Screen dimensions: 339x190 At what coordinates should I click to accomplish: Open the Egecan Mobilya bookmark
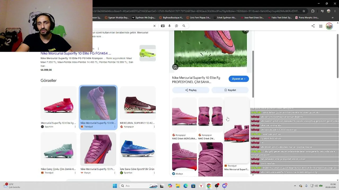tap(117, 18)
